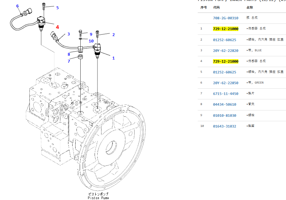
Task: Open part code 04434-50610 link
Action: point(224,104)
